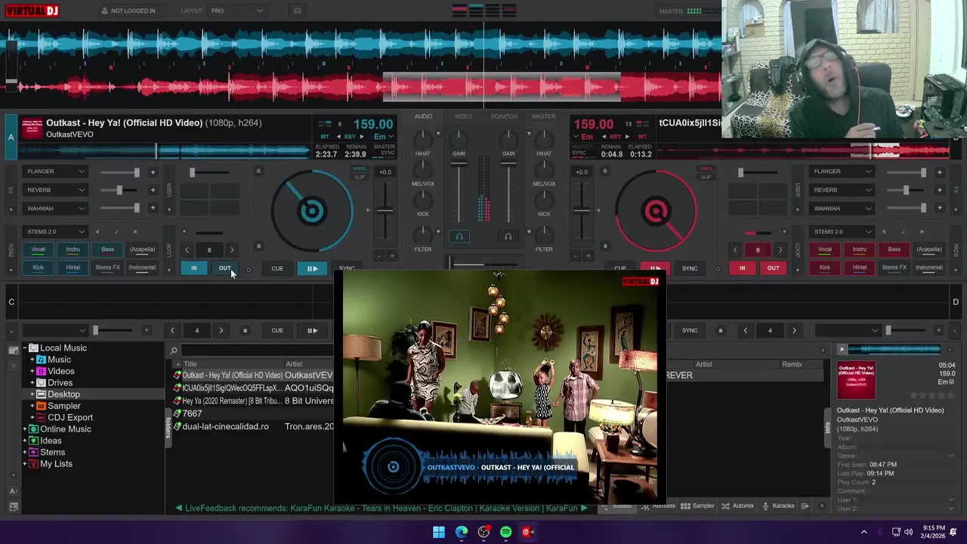Toggle VINYL mode on deck A
967x544 pixels.
pos(360,169)
